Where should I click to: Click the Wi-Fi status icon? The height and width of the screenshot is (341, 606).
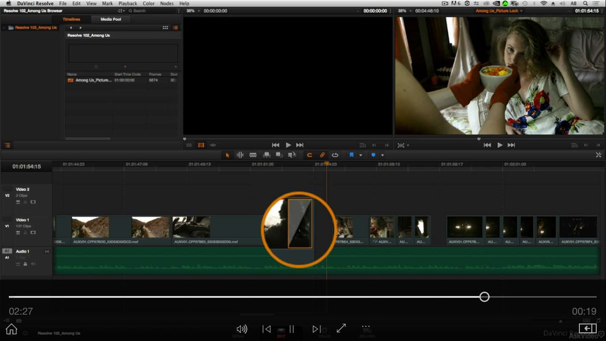(544, 3)
